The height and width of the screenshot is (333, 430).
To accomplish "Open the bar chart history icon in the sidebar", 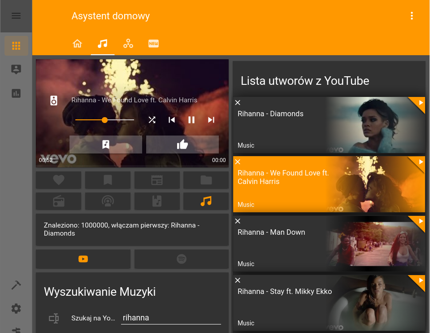I will [16, 93].
